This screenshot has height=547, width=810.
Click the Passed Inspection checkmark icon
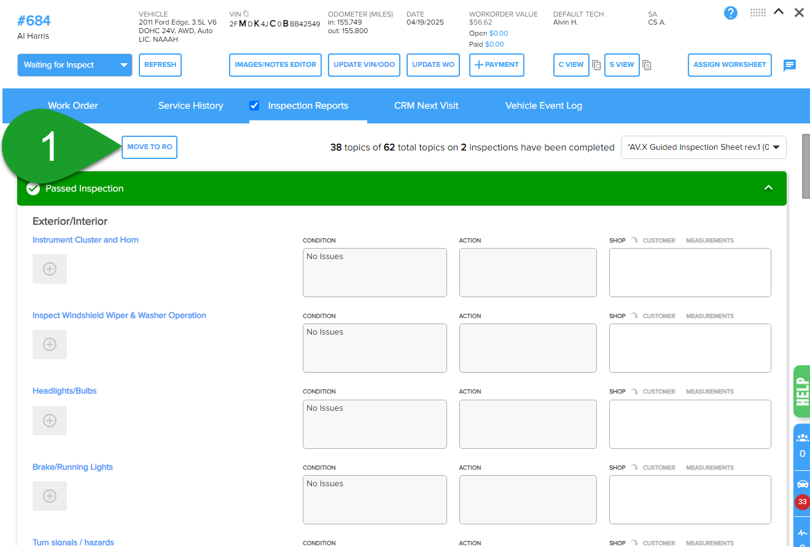click(33, 188)
